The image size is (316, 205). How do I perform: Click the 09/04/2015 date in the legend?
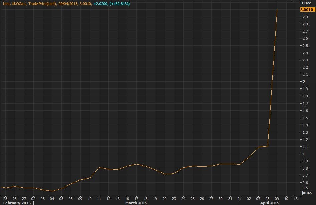tap(68, 4)
